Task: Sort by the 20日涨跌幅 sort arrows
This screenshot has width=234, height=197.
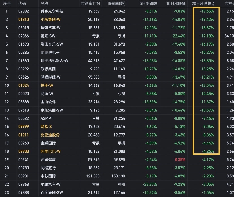Action: pyautogui.click(x=213, y=4)
